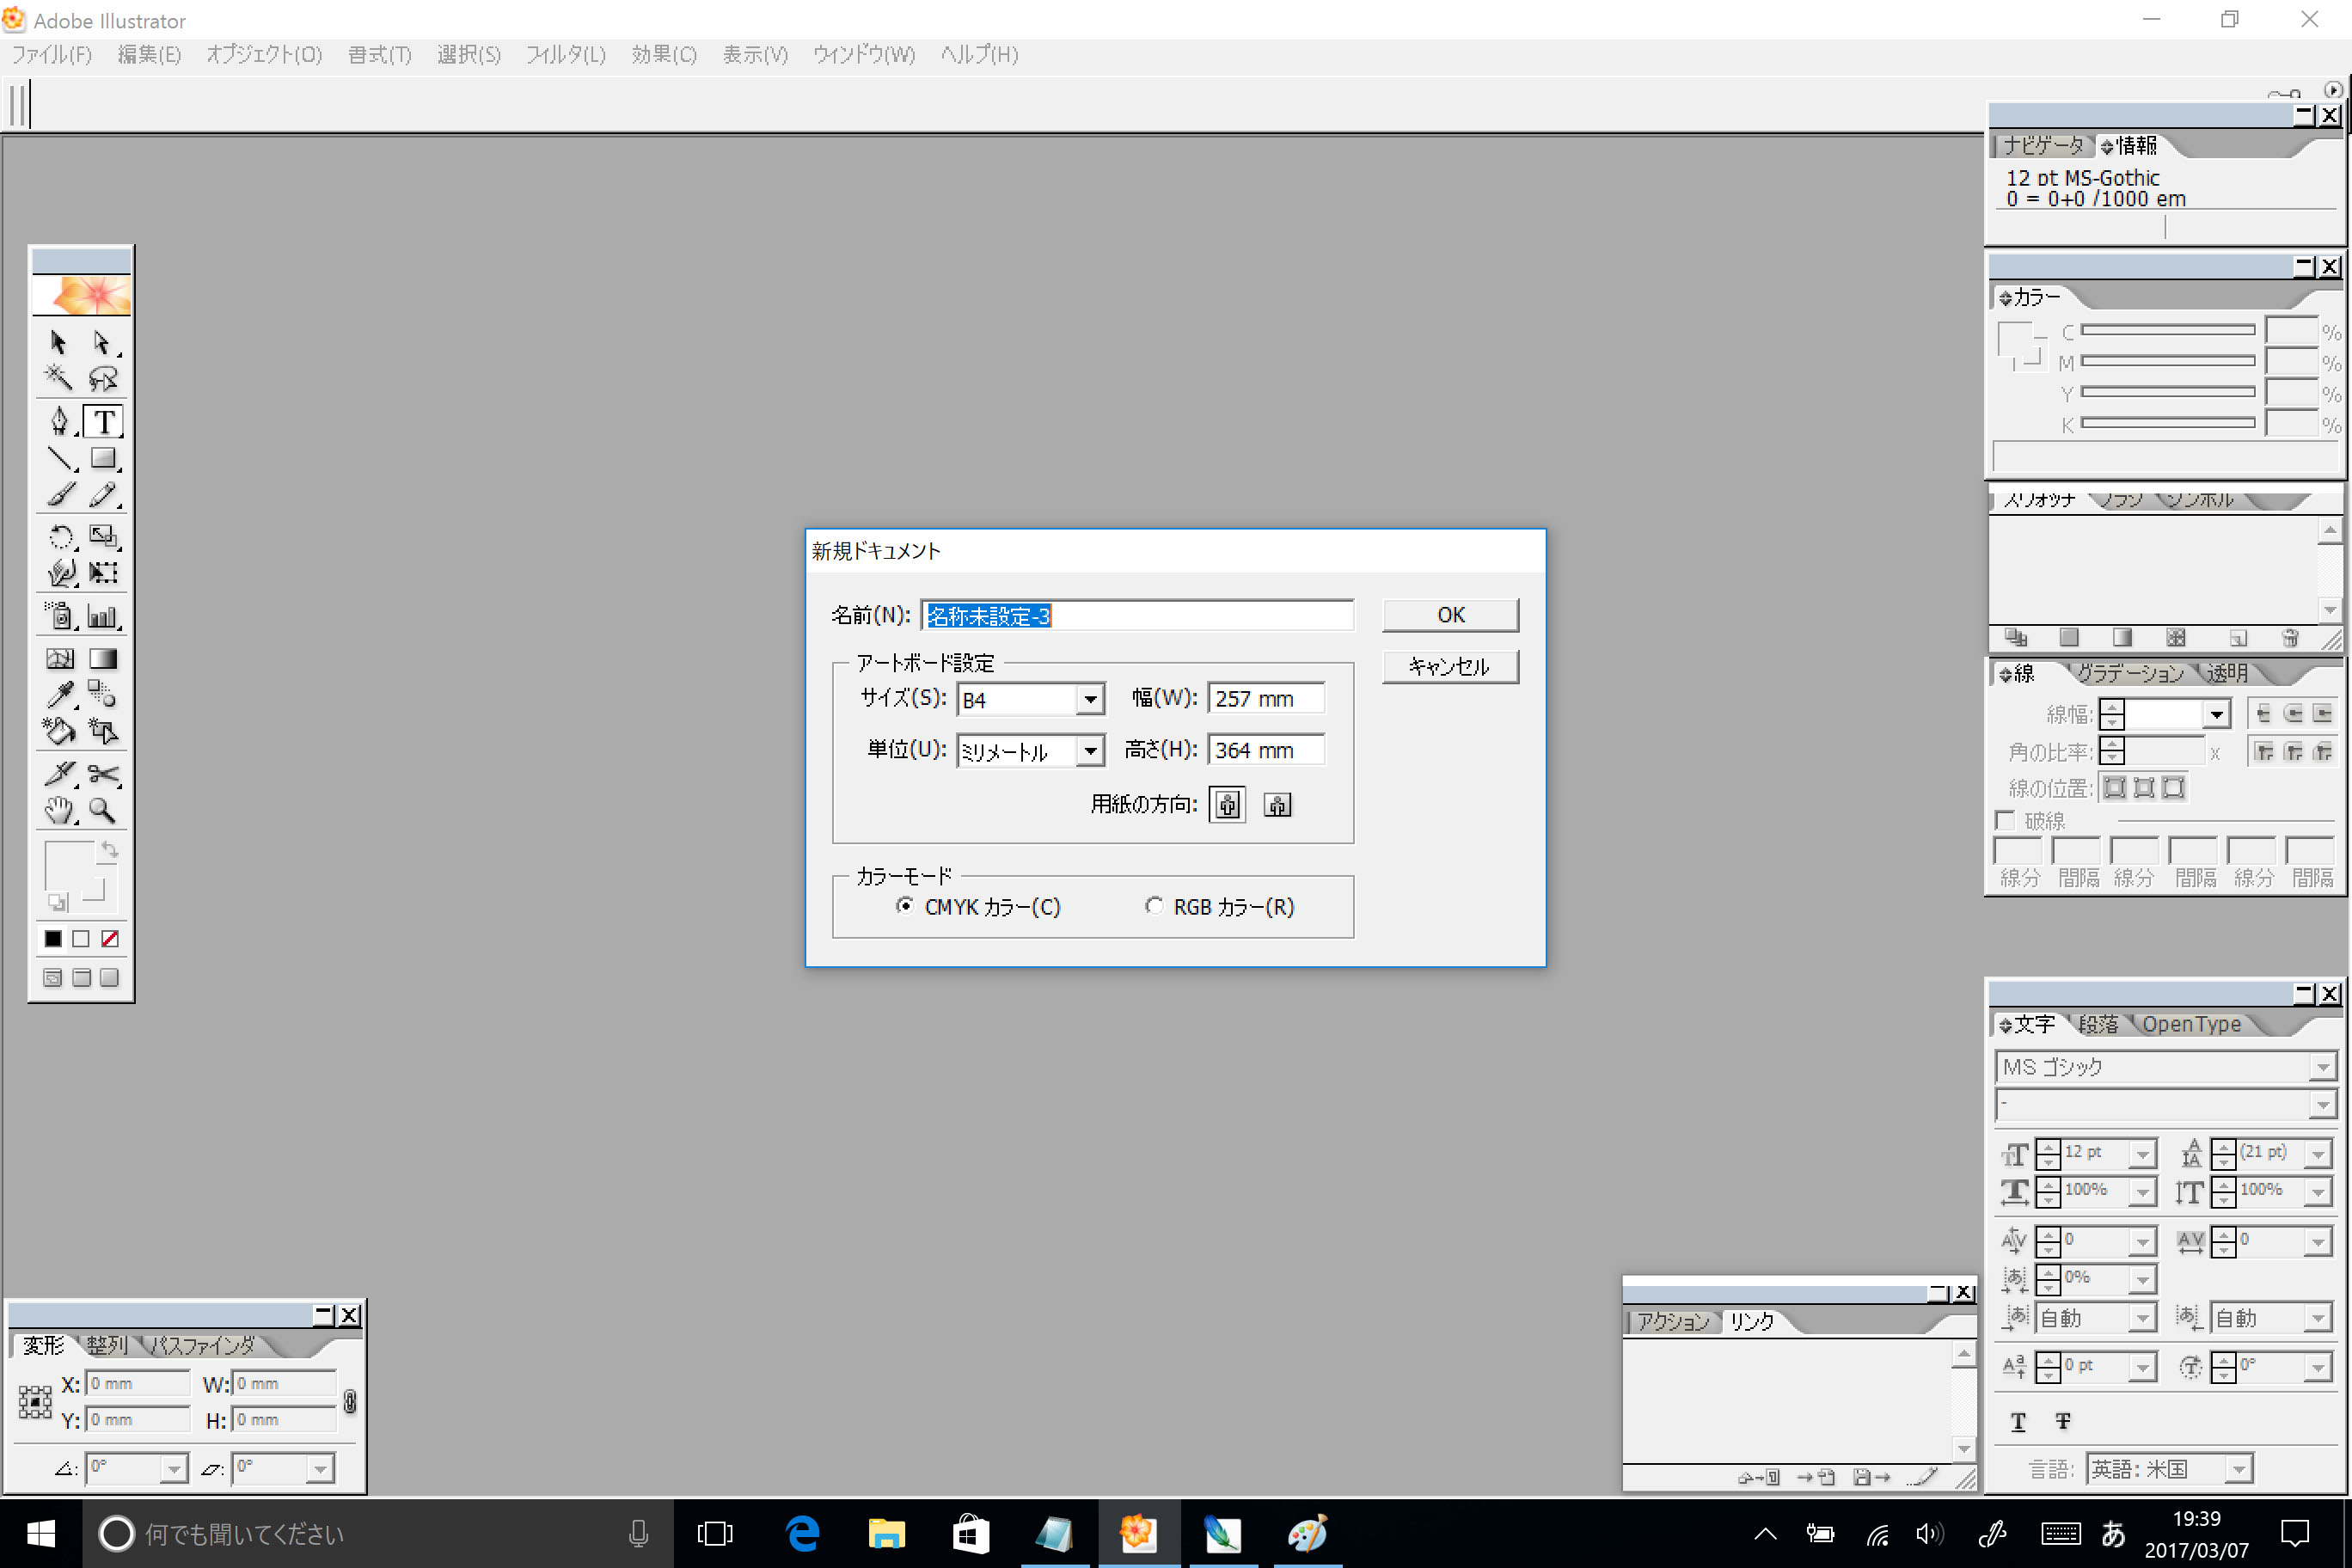
Task: Click the キャンセル button
Action: (1449, 667)
